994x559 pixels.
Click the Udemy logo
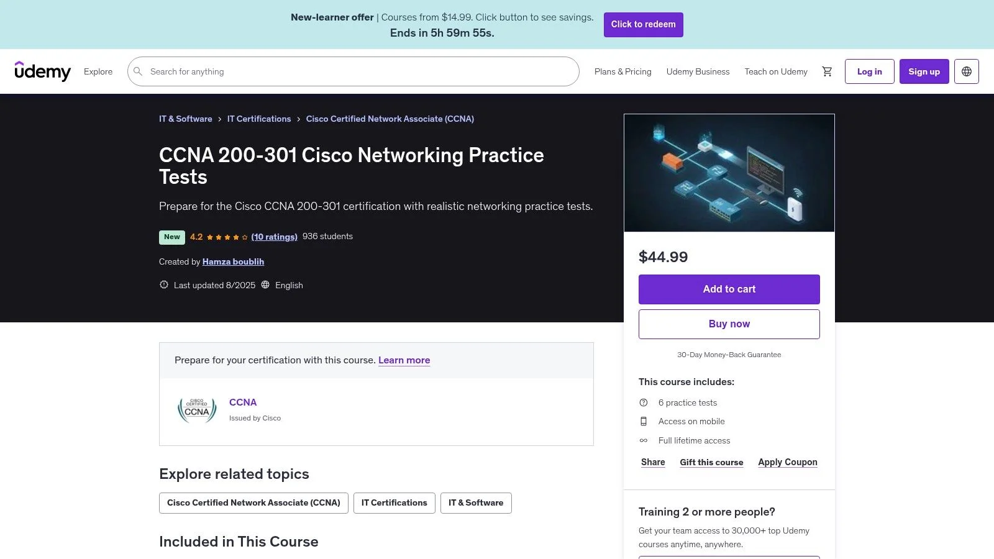(42, 71)
